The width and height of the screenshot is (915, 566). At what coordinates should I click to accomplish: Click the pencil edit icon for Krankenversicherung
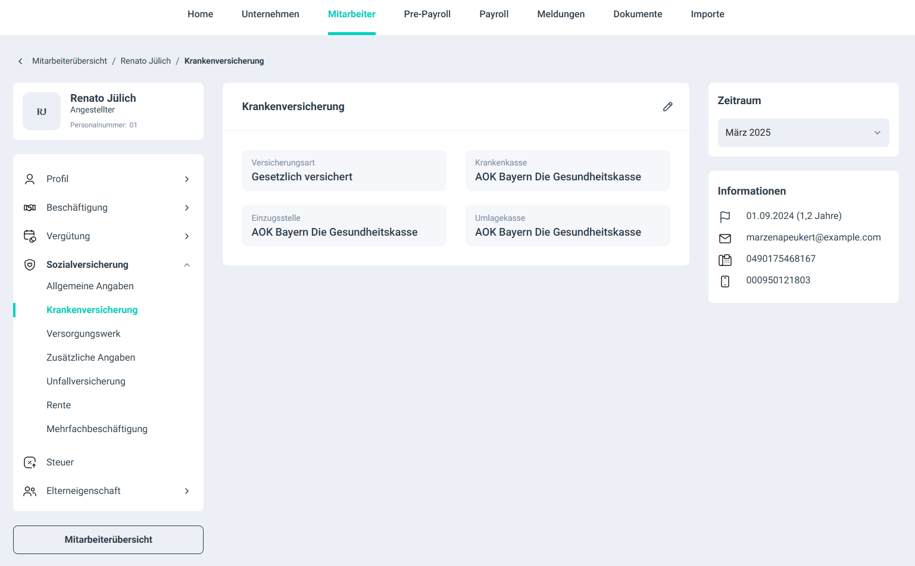(x=667, y=107)
